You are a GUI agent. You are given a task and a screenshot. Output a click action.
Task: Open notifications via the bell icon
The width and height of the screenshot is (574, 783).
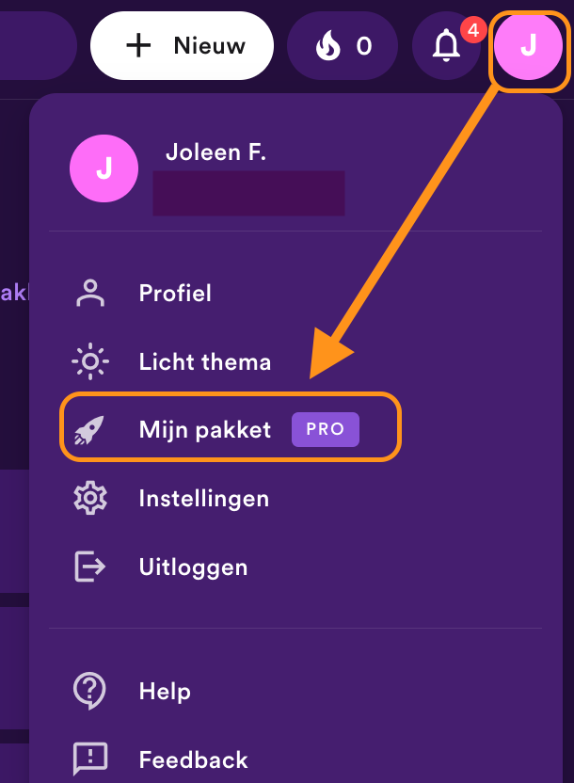pyautogui.click(x=442, y=46)
